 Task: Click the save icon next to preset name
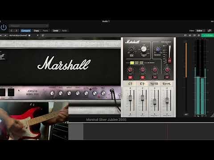29,36
